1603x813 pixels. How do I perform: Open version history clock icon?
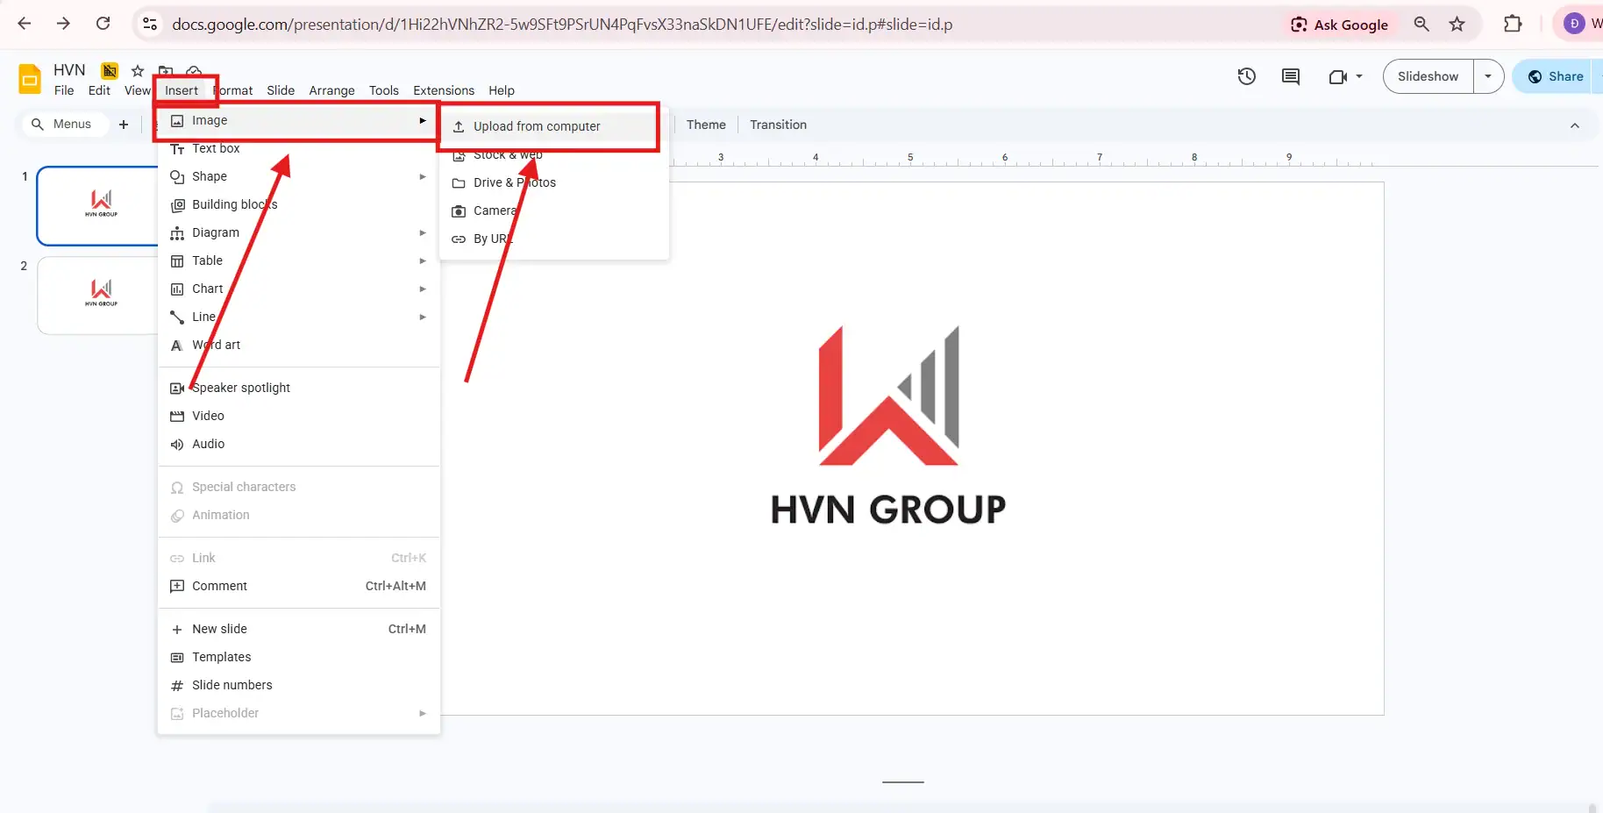tap(1246, 76)
